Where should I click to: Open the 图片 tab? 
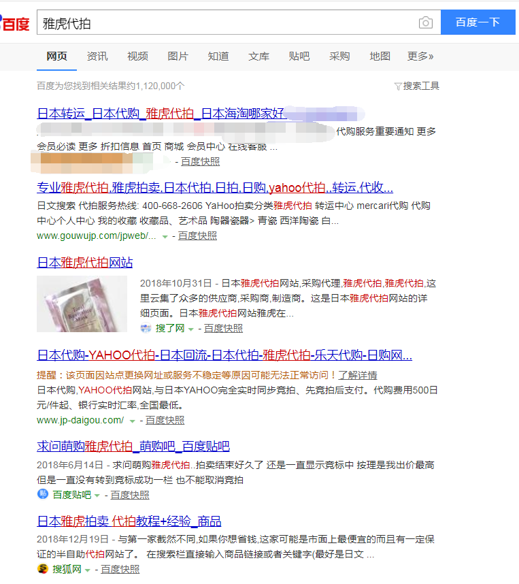(x=178, y=56)
